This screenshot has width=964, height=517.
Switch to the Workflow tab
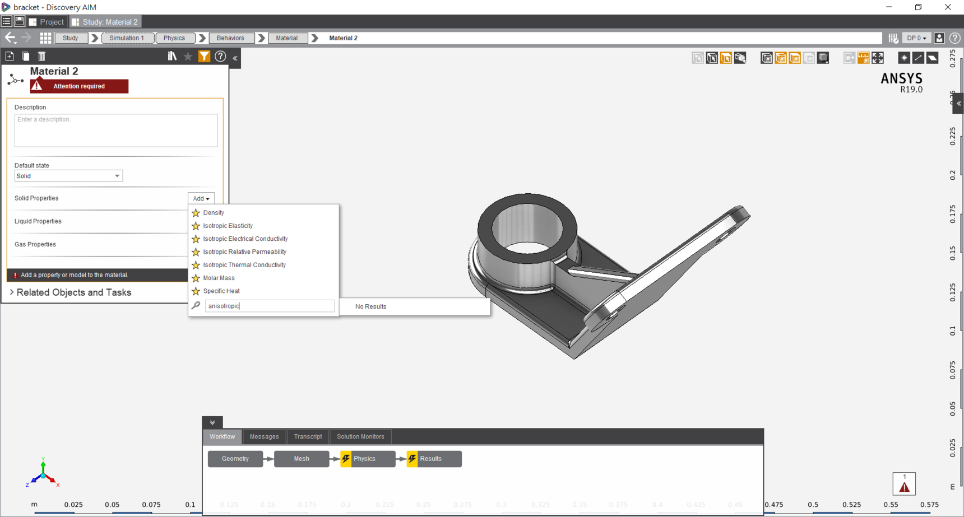[x=223, y=436]
